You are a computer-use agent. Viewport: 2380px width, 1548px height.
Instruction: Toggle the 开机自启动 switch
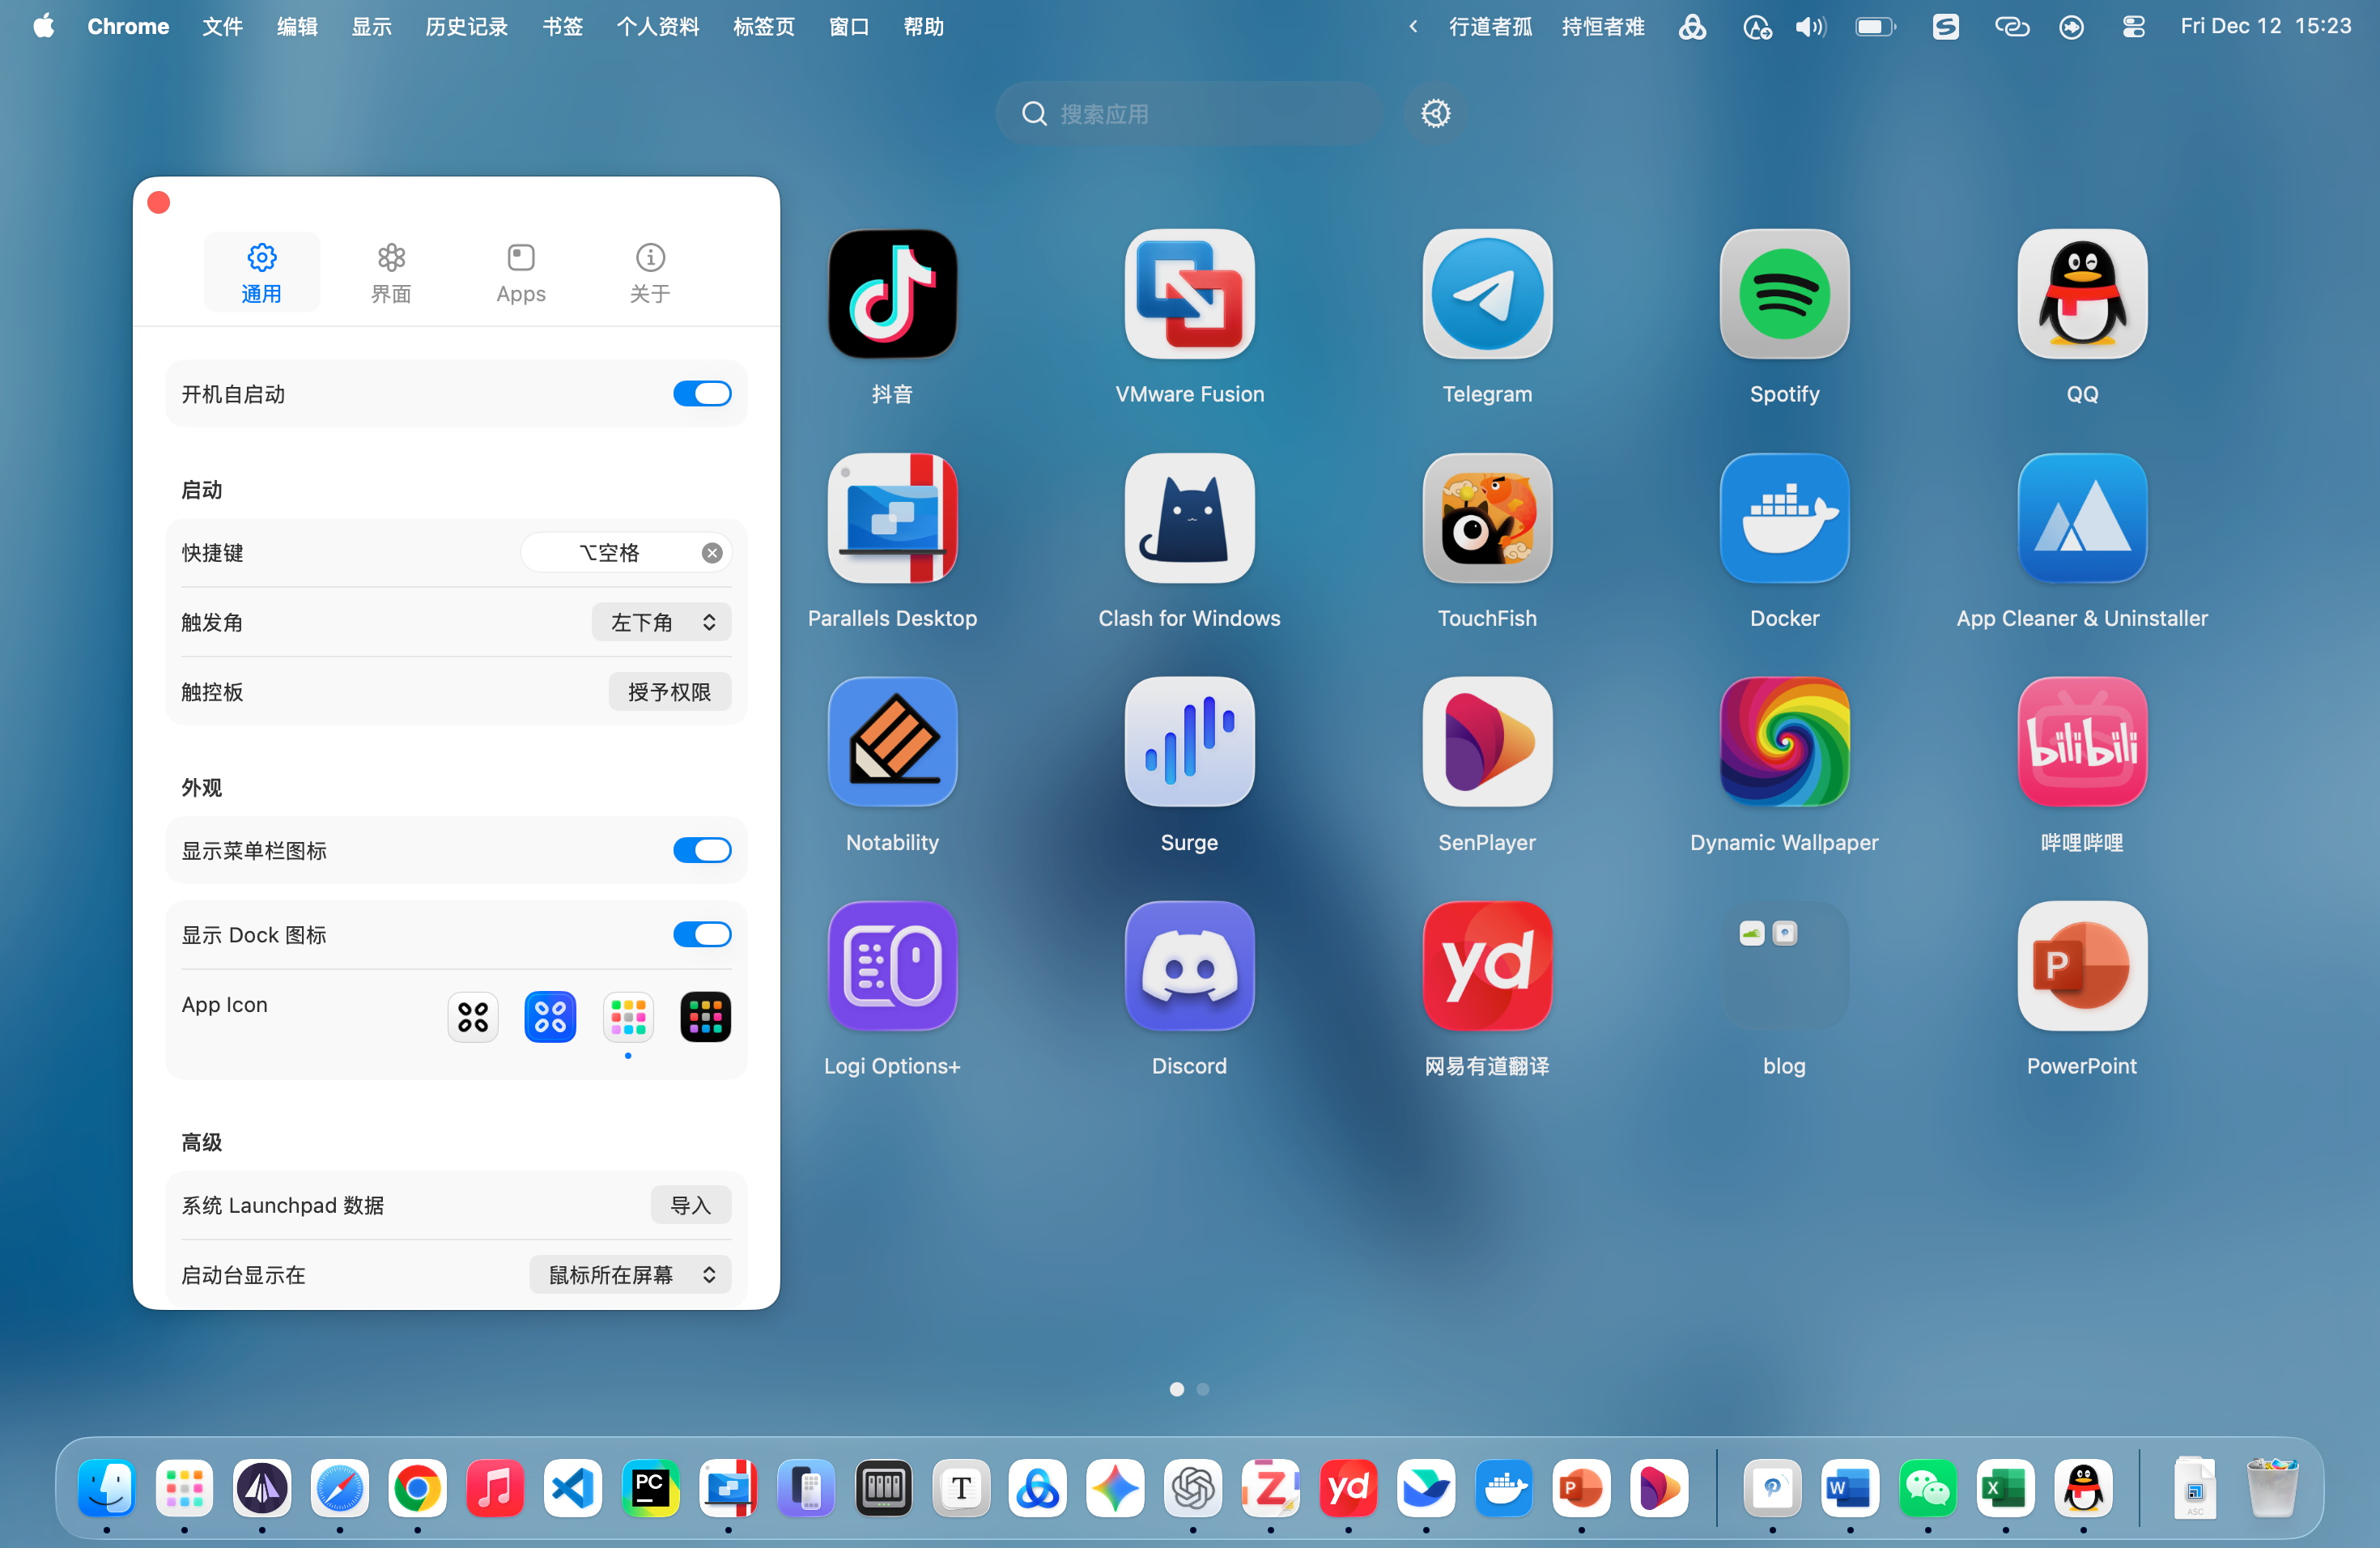[x=702, y=394]
